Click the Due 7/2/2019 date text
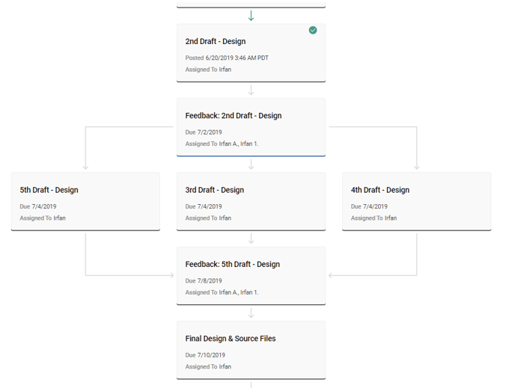The width and height of the screenshot is (515, 388). coord(204,132)
